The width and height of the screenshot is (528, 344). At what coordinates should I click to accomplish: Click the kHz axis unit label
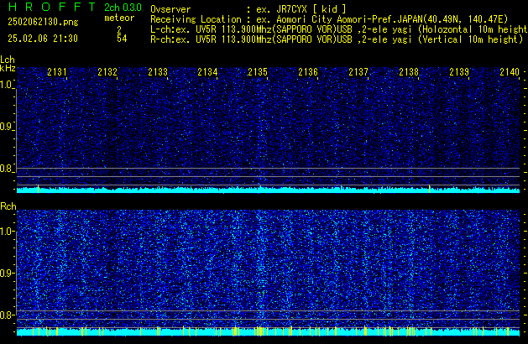[8, 68]
